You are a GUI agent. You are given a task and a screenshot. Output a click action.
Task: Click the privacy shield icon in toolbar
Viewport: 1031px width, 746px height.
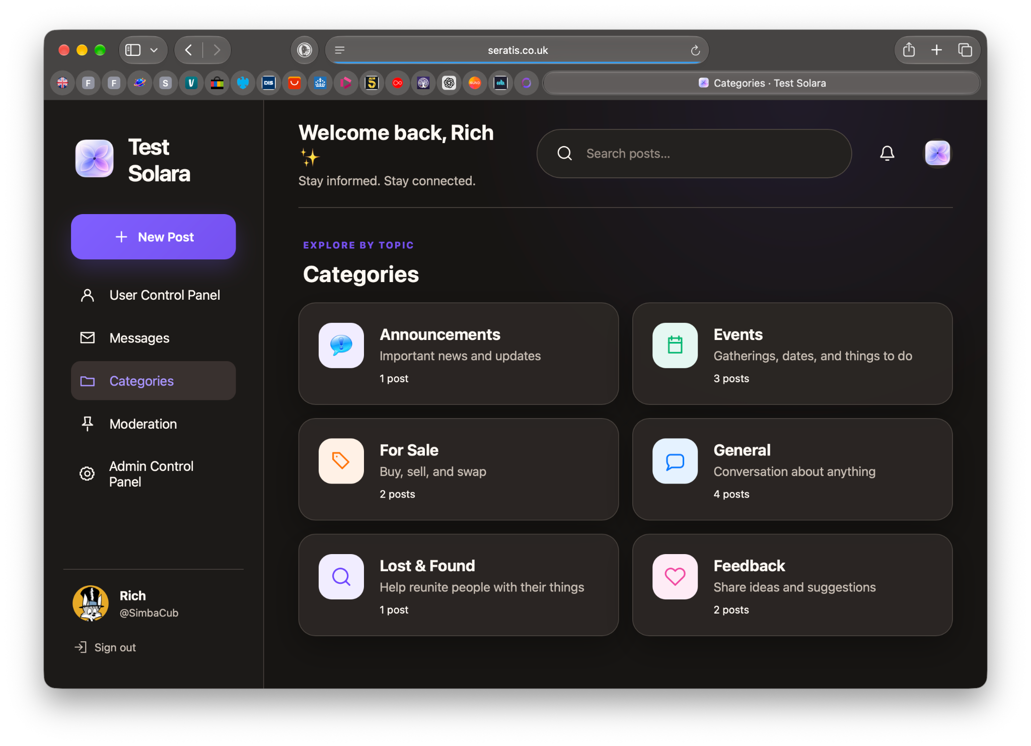click(305, 50)
